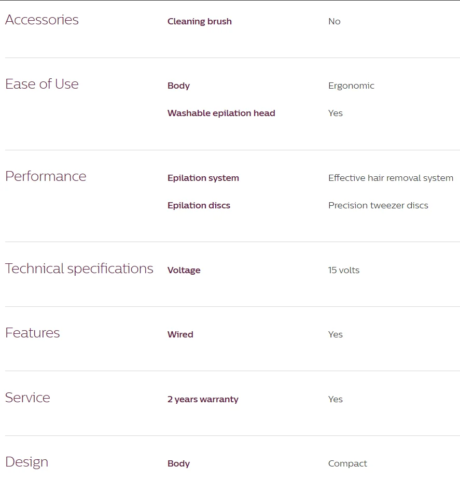Select the Cleaning brush label
Viewport: 460px width, 480px height.
click(x=199, y=22)
